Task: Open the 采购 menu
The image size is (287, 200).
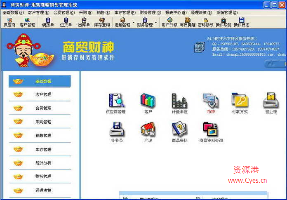Action: pyautogui.click(x=86, y=12)
